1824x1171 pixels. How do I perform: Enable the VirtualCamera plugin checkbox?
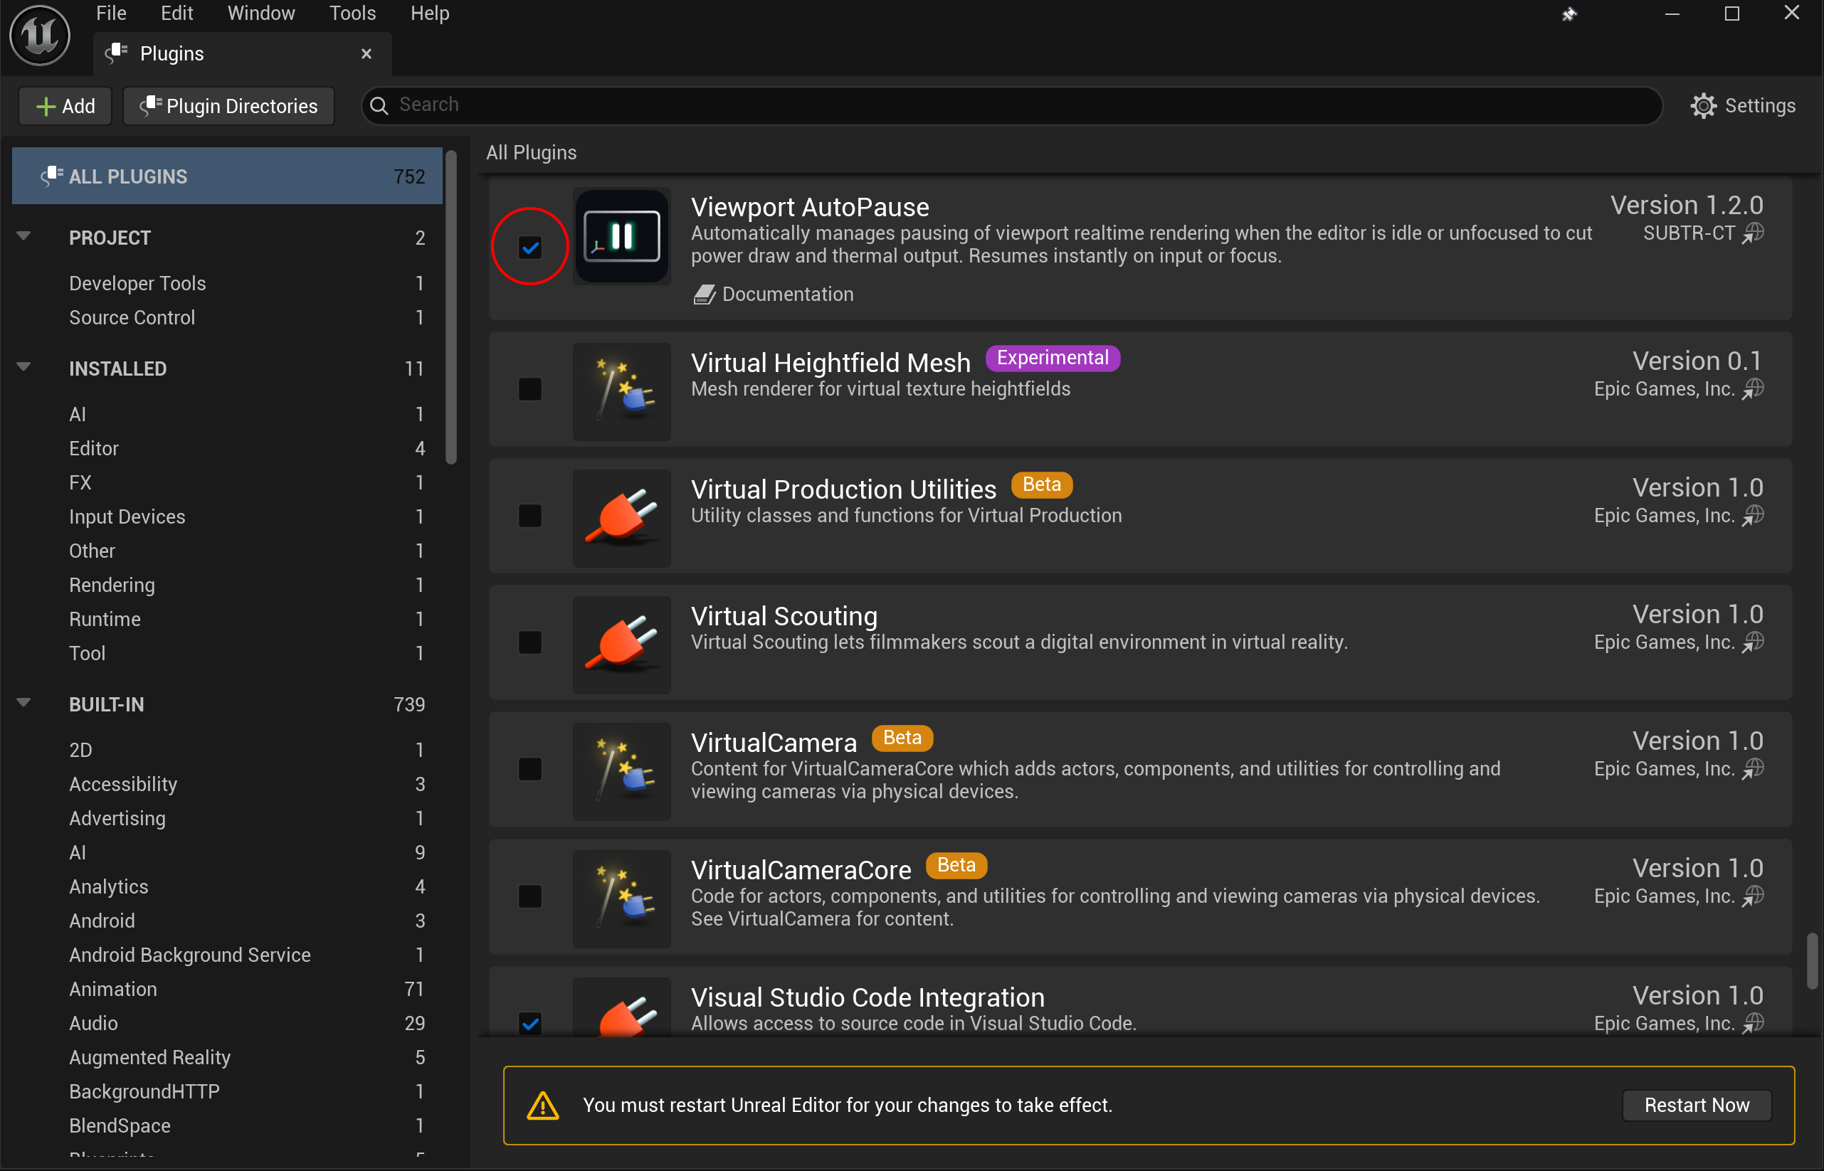[x=530, y=769]
